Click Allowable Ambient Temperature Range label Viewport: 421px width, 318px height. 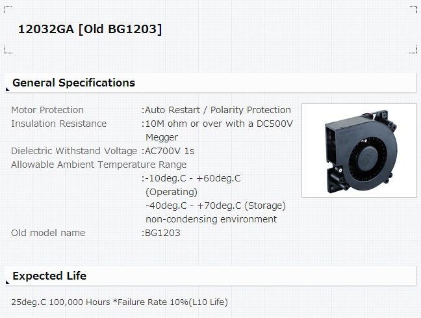[x=99, y=165]
